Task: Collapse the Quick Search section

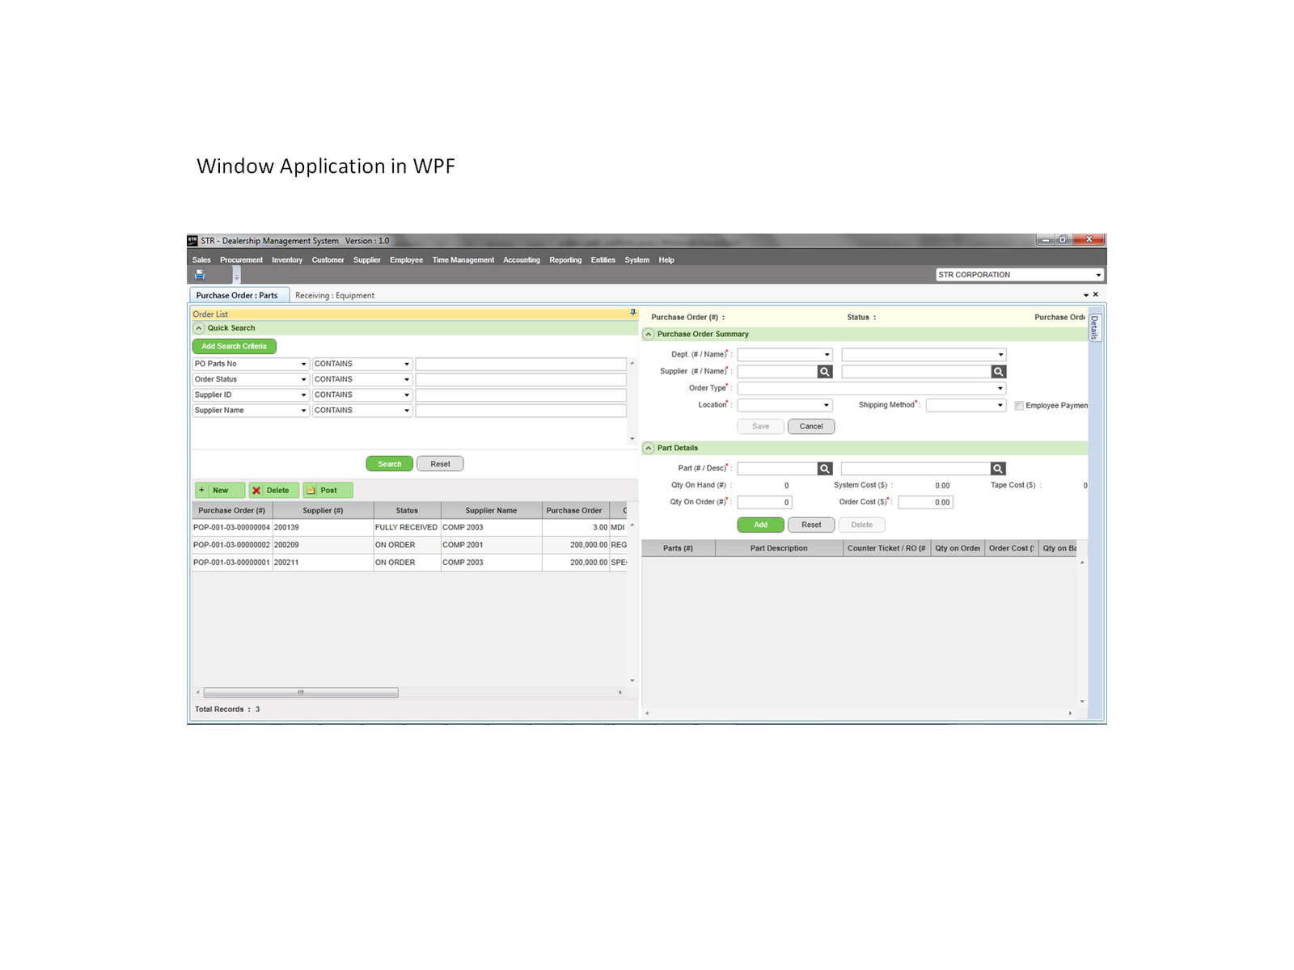Action: (199, 327)
